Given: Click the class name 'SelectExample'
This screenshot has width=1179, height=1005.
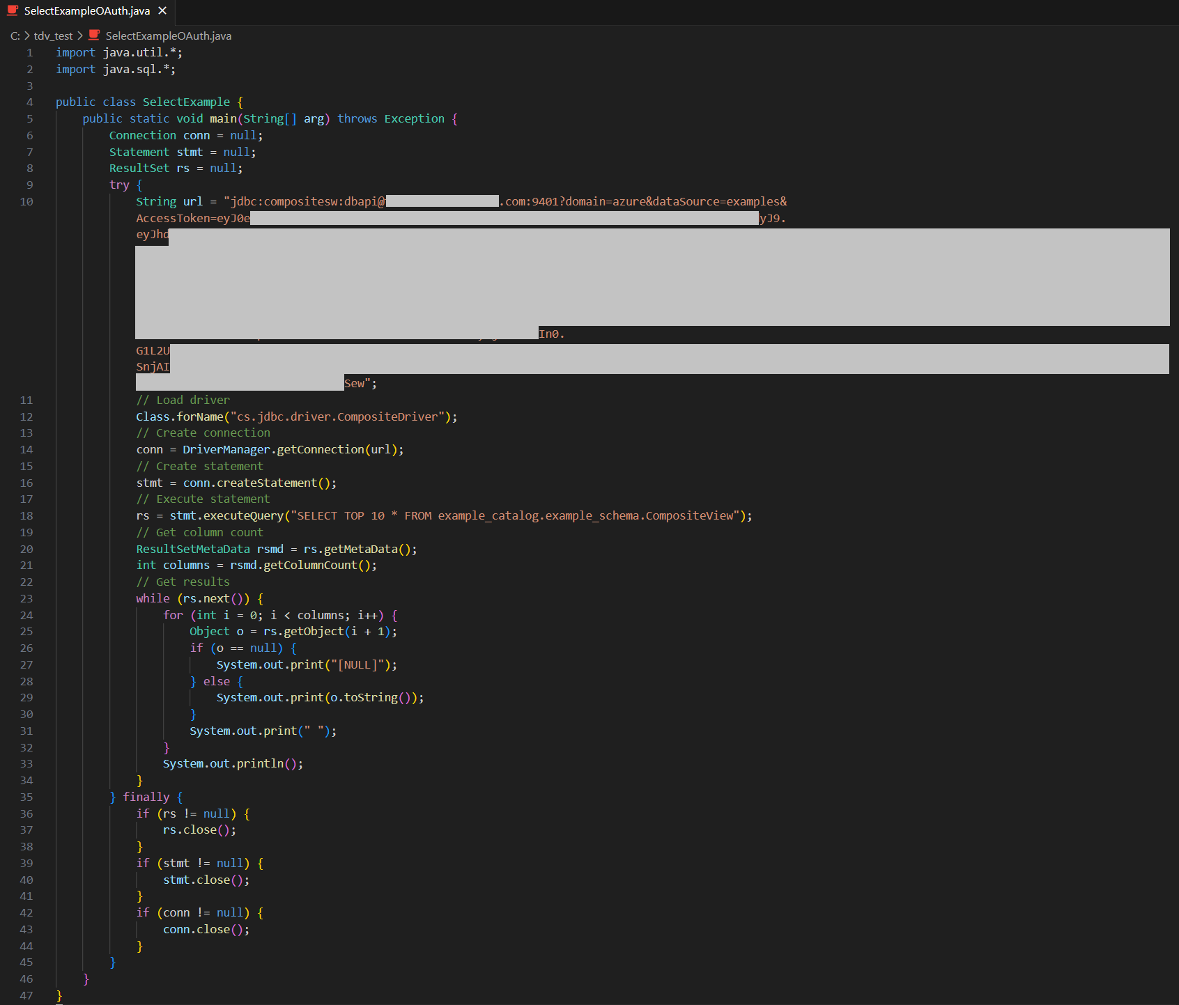Looking at the screenshot, I should pyautogui.click(x=186, y=102).
